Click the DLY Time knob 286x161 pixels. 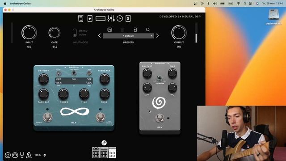click(84, 94)
